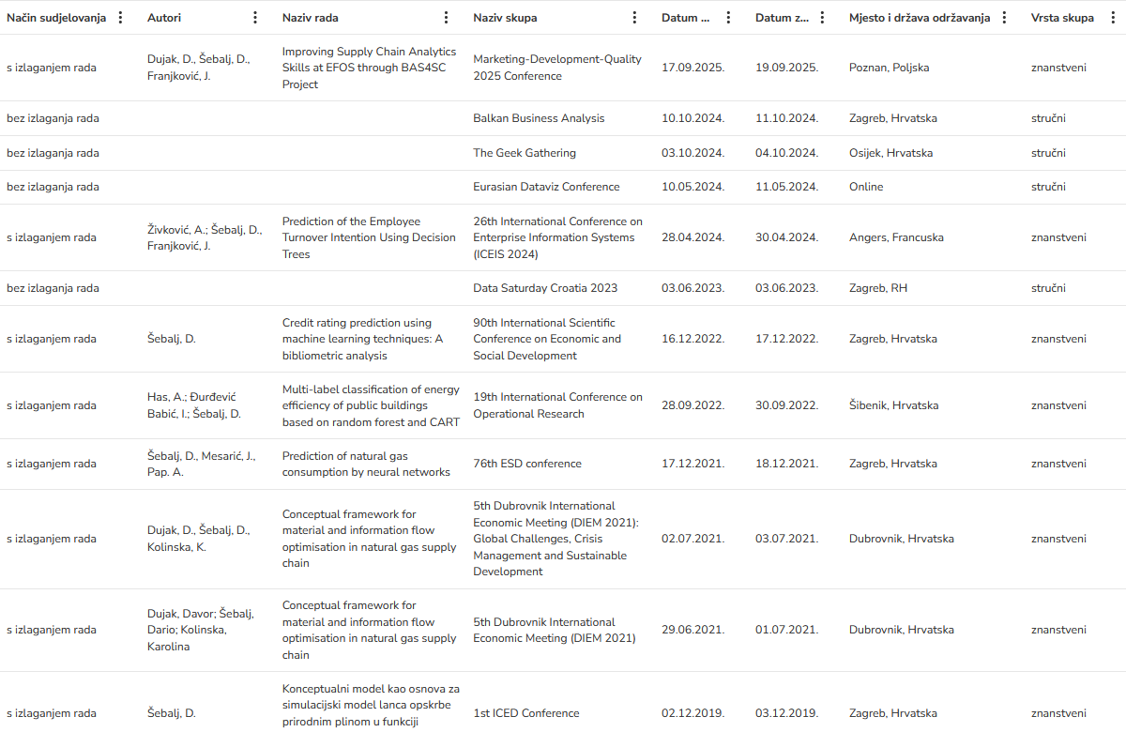Click the Naziv skupa header label

505,18
